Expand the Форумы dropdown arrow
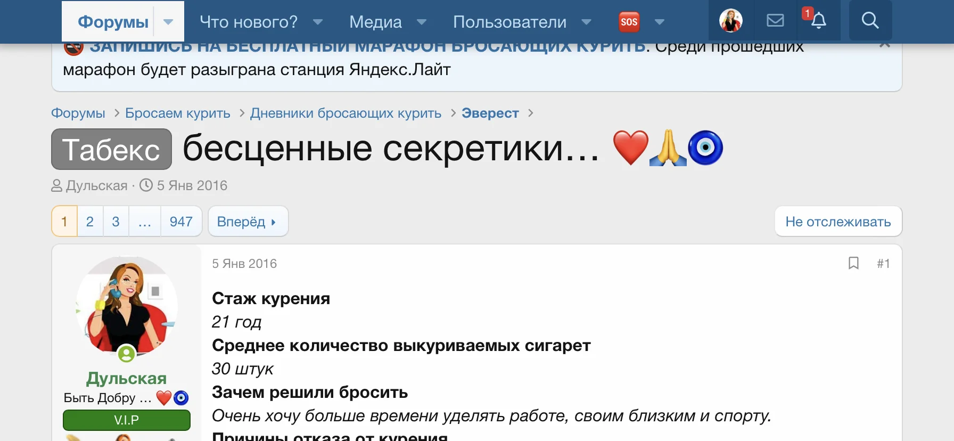The image size is (954, 441). point(168,22)
